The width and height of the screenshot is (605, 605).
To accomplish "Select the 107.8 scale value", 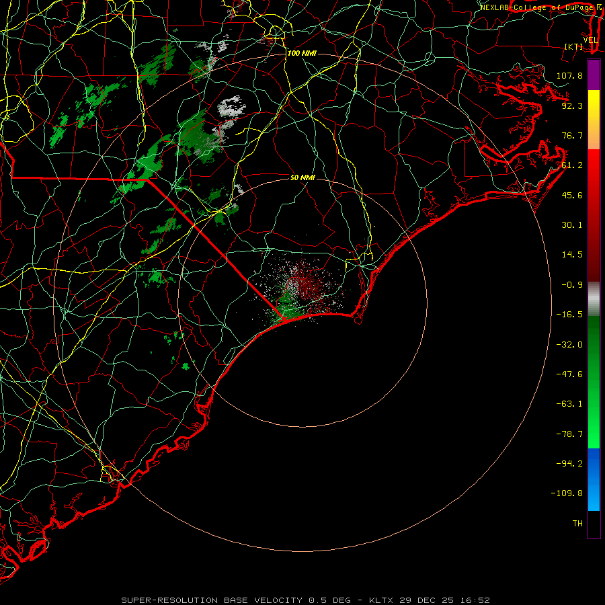I will click(569, 75).
